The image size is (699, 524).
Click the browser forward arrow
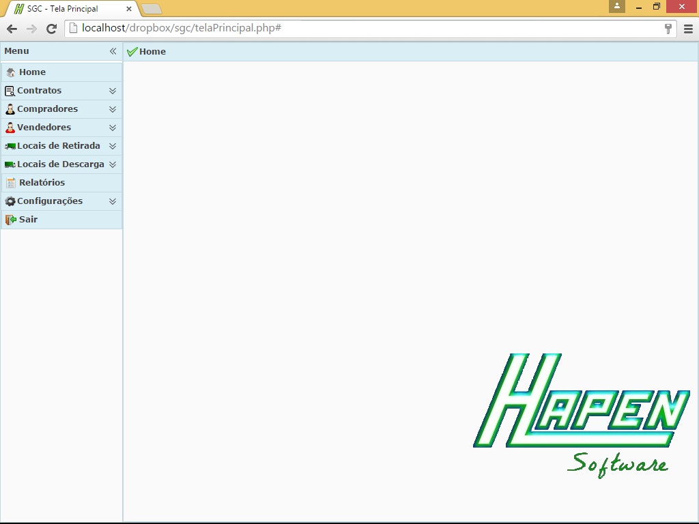tap(31, 29)
